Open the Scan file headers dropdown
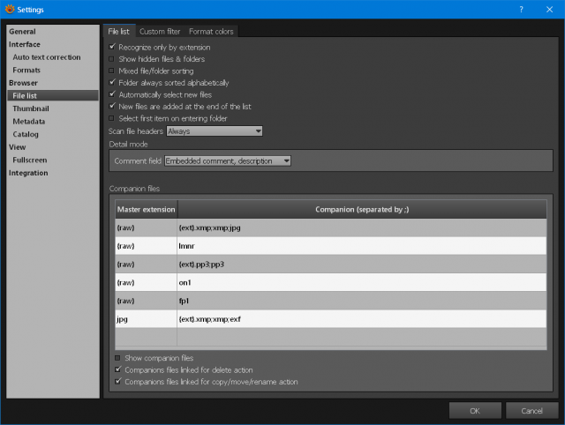This screenshot has width=565, height=425. tap(215, 131)
